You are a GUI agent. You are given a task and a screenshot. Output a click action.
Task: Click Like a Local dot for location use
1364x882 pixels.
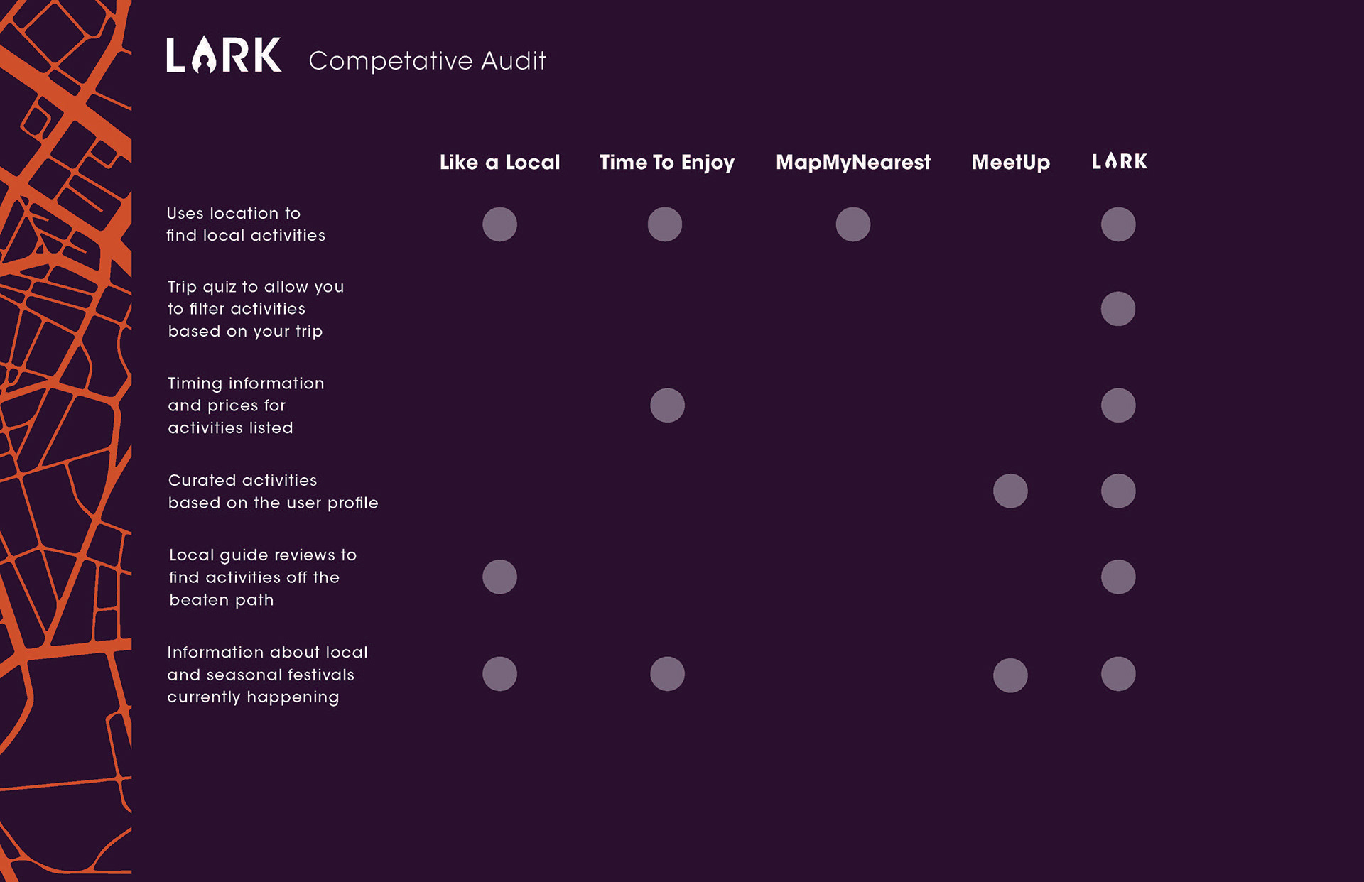(x=500, y=224)
